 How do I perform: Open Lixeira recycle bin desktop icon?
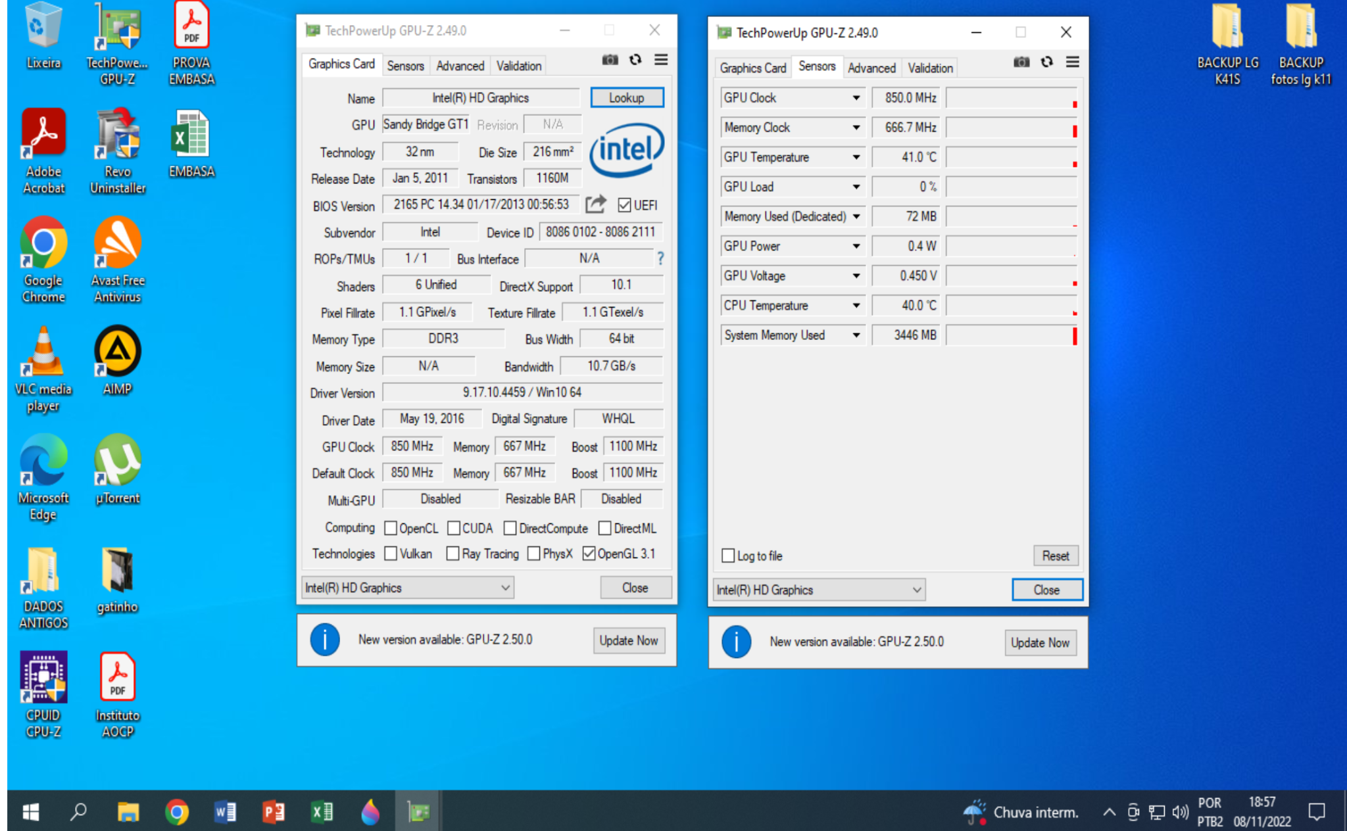(43, 36)
